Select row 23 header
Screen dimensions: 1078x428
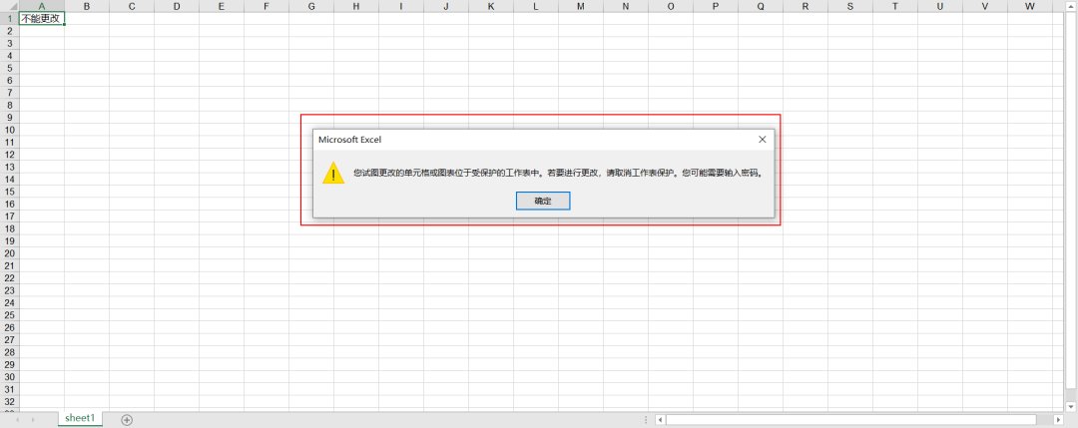(x=10, y=290)
